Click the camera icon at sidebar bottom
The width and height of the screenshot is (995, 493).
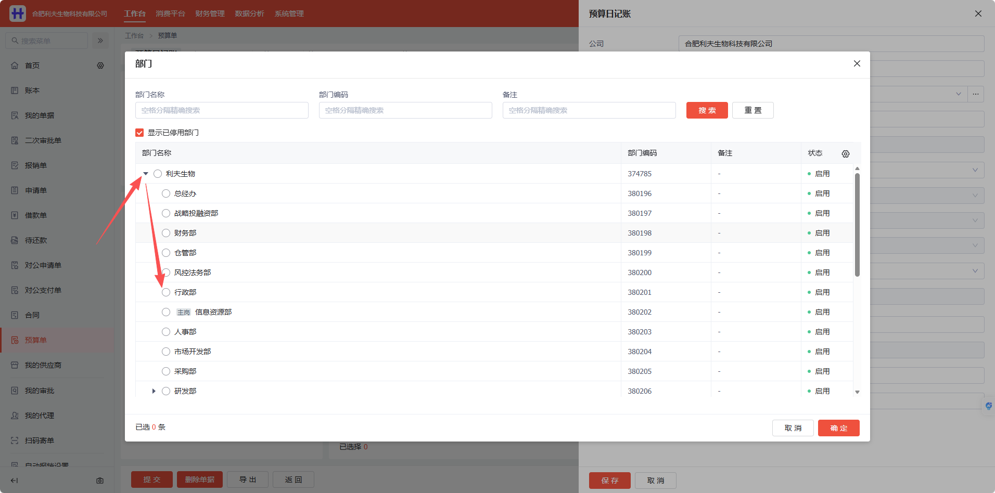pyautogui.click(x=100, y=481)
